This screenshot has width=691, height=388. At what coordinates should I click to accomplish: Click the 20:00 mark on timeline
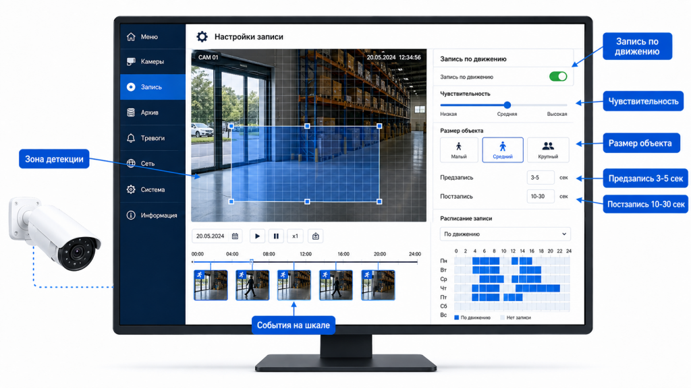(x=379, y=254)
